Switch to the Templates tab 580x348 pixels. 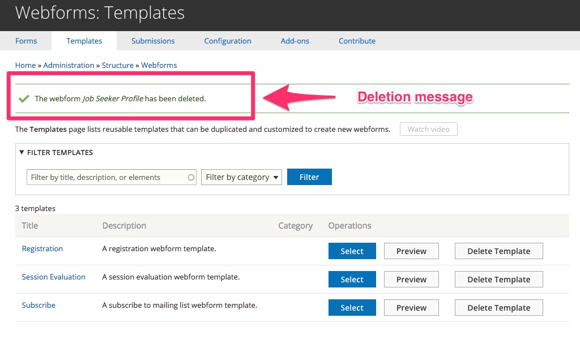click(84, 41)
